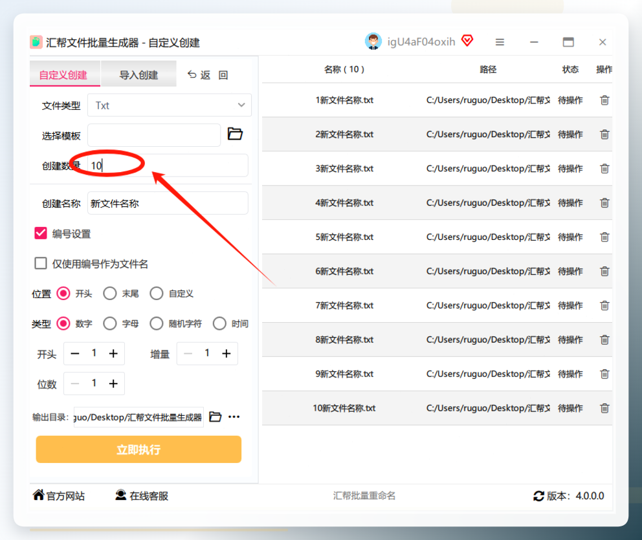The height and width of the screenshot is (540, 642).
Task: Click path cell of 2新文件名称.txt row
Action: (488, 134)
